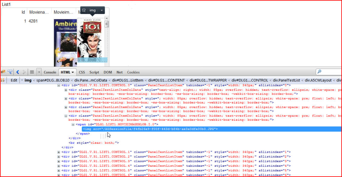Collapse the LIST1.CONTROL.0 div node
The width and height of the screenshot is (342, 177).
[x=58, y=85]
